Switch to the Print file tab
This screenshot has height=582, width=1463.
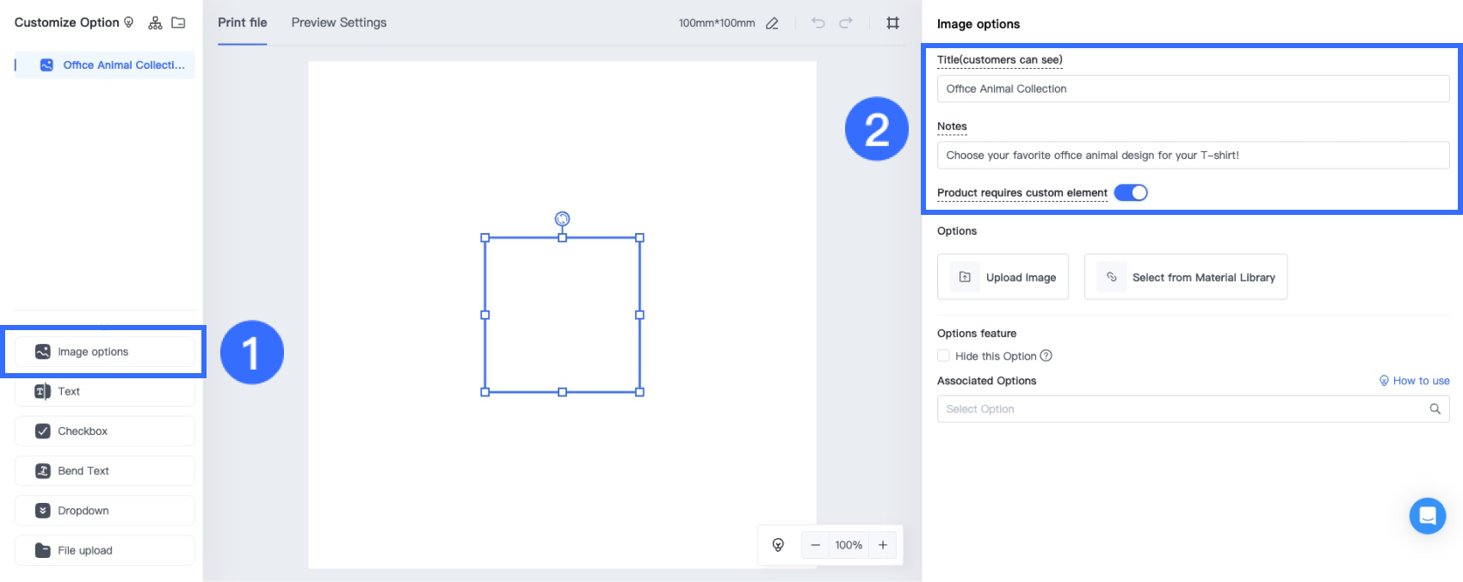[242, 23]
